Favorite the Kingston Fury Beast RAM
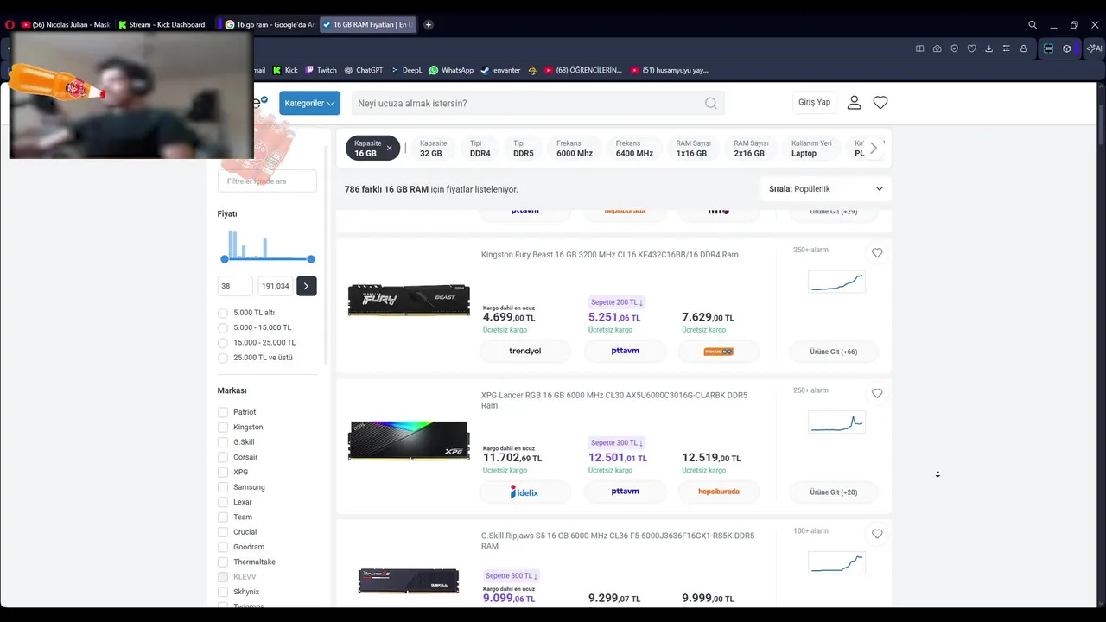This screenshot has height=622, width=1106. point(877,253)
